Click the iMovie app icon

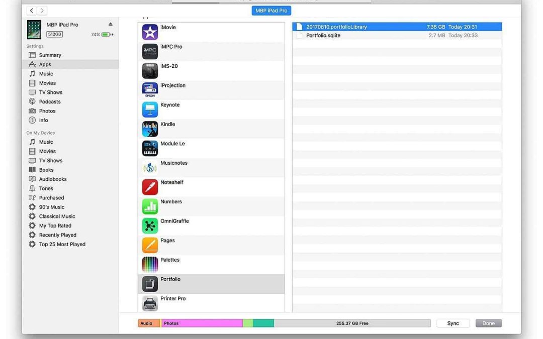click(150, 32)
